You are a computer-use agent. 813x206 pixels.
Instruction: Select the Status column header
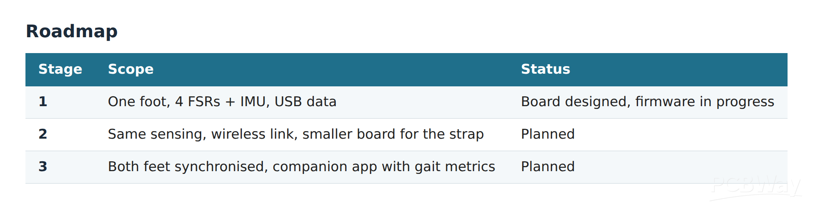(x=545, y=69)
